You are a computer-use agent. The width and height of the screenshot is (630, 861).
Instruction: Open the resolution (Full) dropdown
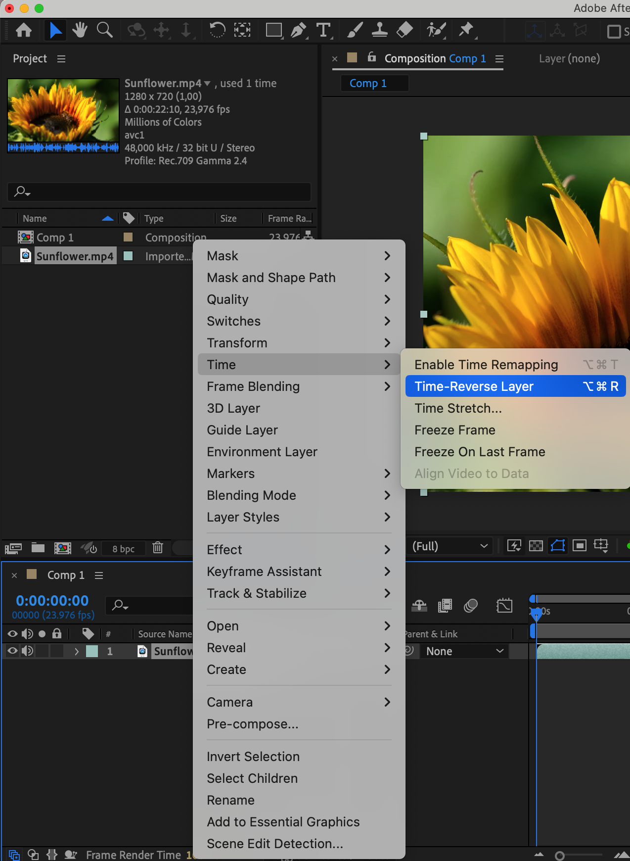tap(450, 546)
